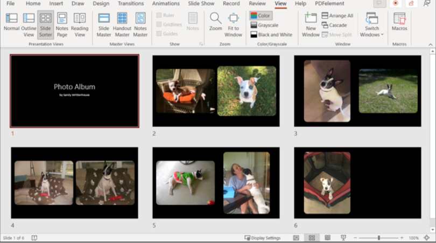Open the Slide Show tab

tap(201, 4)
